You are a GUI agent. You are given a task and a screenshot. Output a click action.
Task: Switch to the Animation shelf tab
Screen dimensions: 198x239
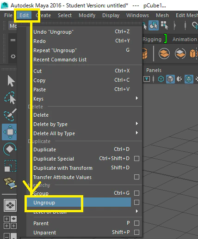pyautogui.click(x=185, y=39)
